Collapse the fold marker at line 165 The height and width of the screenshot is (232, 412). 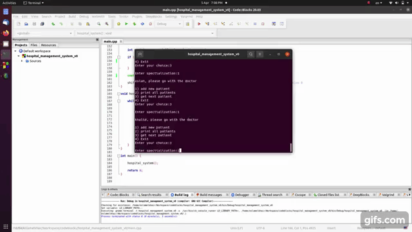(x=118, y=93)
